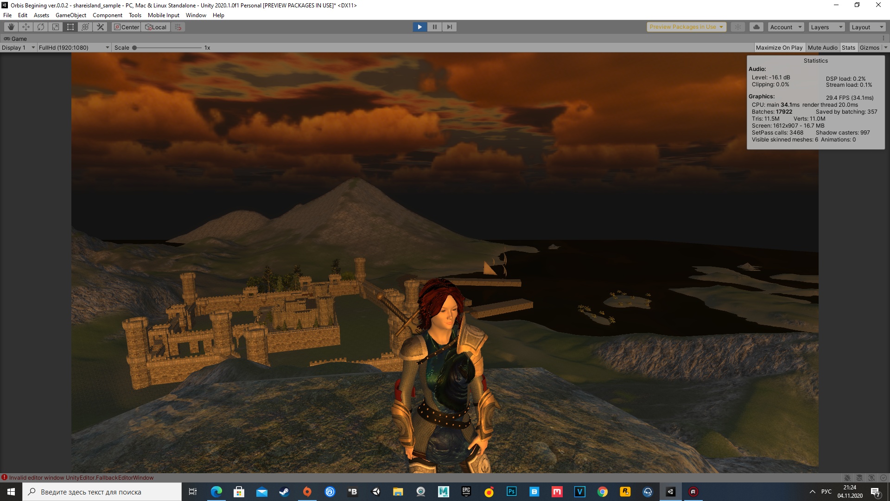Select the Rect transform tool icon
The width and height of the screenshot is (890, 501).
[x=70, y=27]
